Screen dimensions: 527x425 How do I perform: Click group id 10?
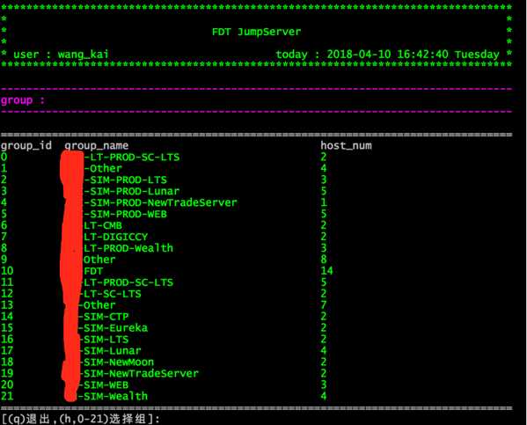tap(7, 271)
